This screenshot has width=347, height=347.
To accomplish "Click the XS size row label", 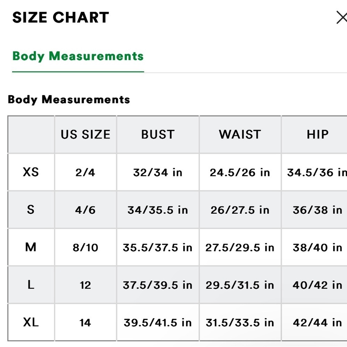I will click(x=31, y=172).
